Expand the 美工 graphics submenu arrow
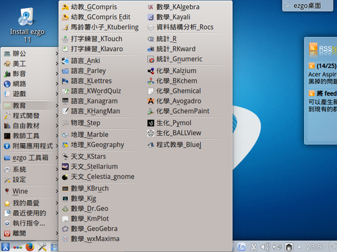 57,64
